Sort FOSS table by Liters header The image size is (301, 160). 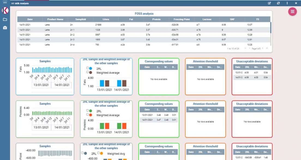click(x=106, y=19)
